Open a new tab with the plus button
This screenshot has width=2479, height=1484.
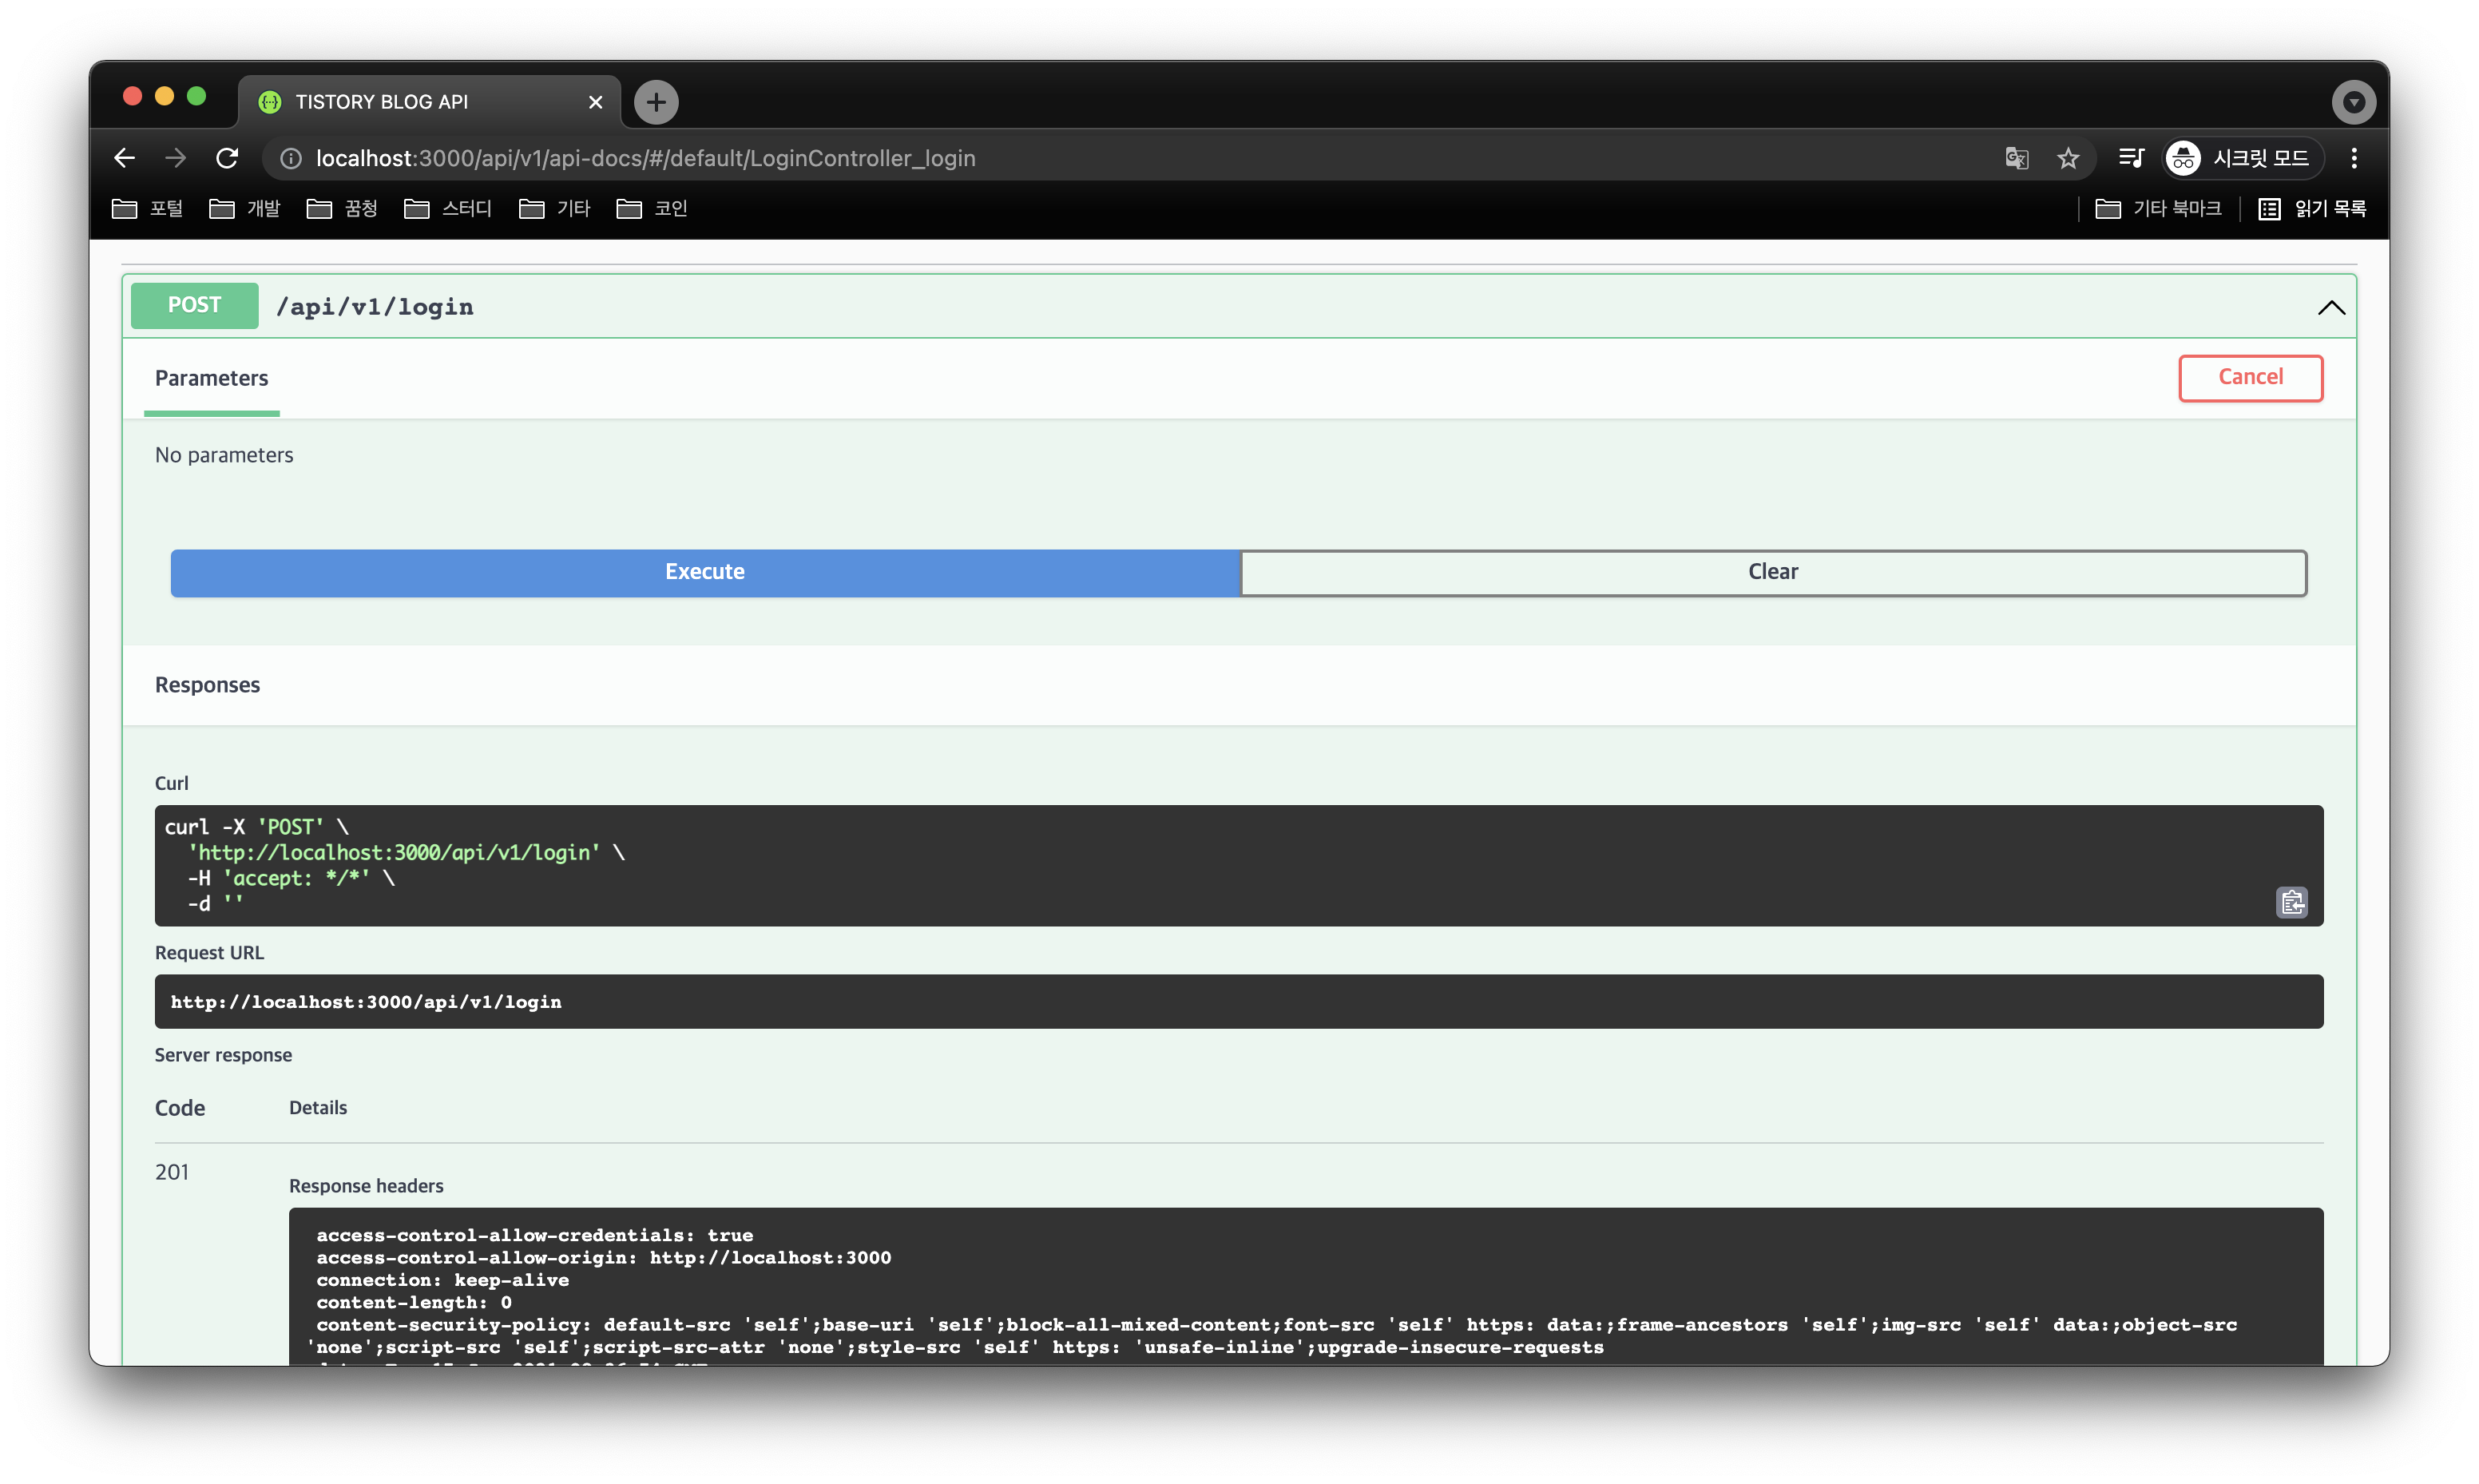tap(656, 102)
